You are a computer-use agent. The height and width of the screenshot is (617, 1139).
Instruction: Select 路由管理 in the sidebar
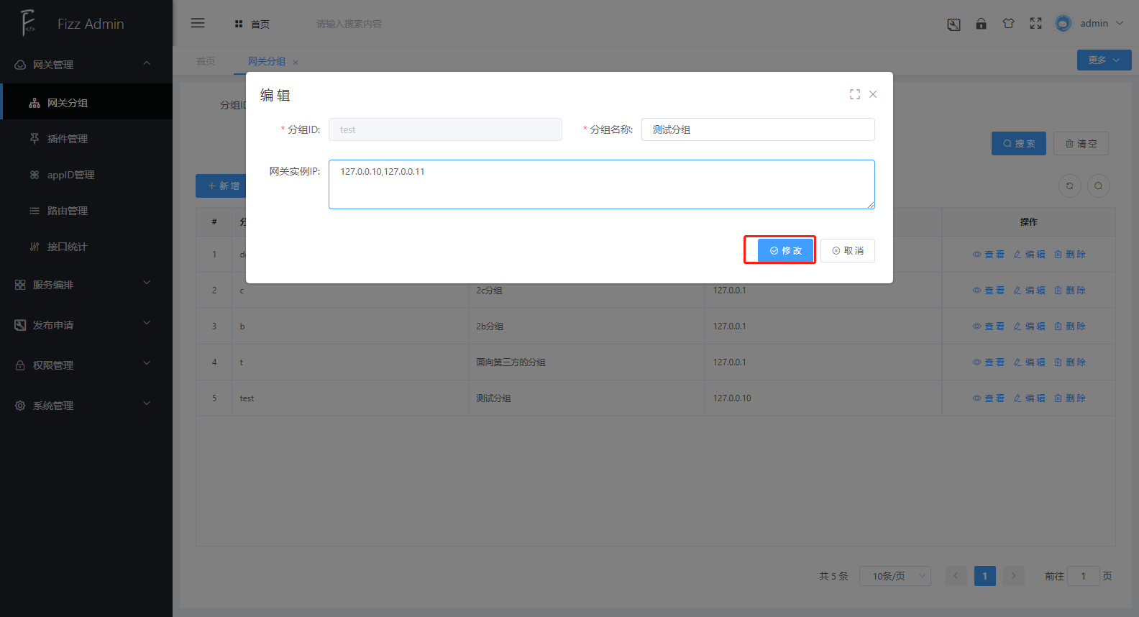68,211
